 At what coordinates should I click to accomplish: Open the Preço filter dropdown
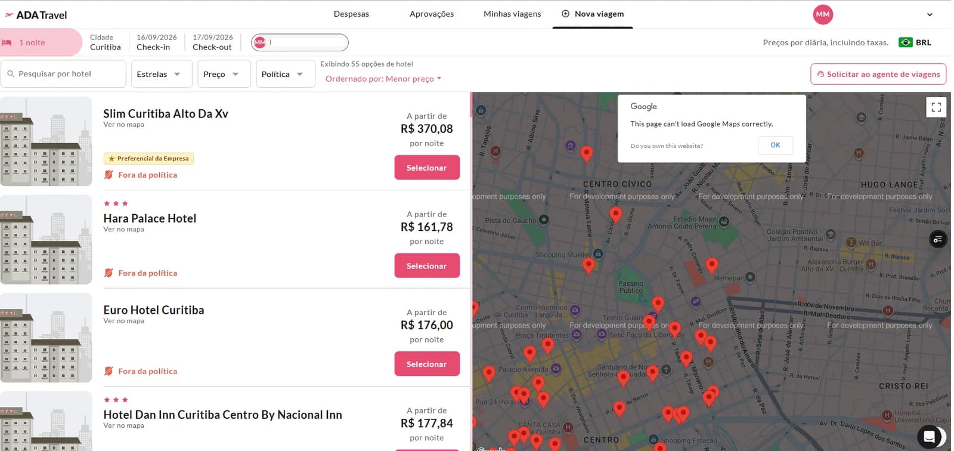click(x=224, y=74)
